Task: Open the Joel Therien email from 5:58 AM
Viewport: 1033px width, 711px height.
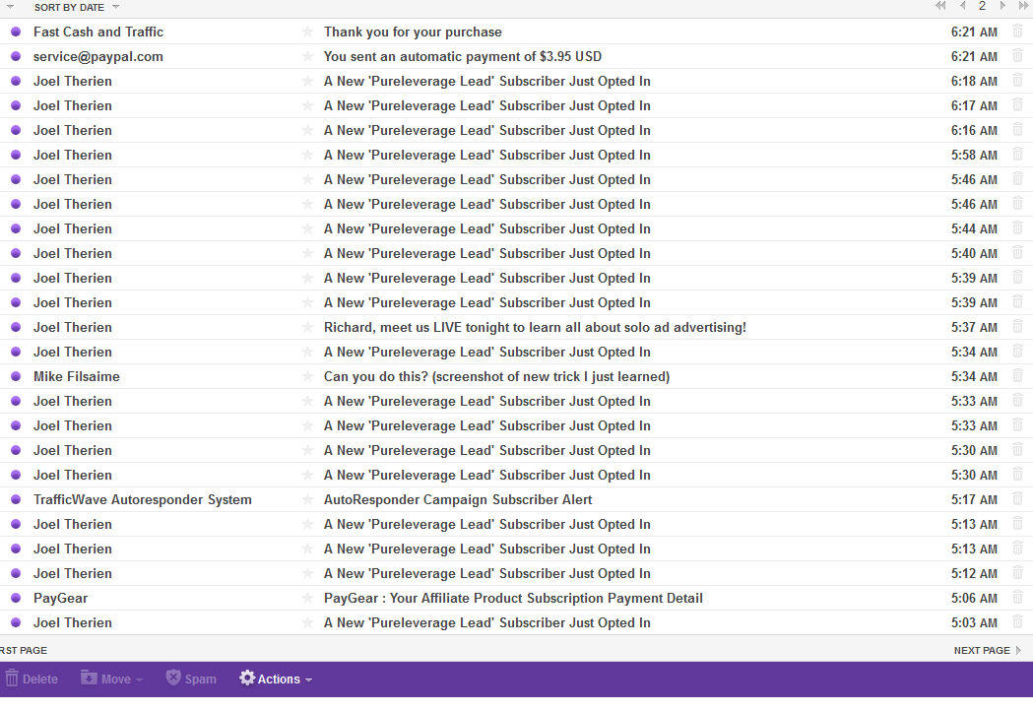Action: [486, 155]
